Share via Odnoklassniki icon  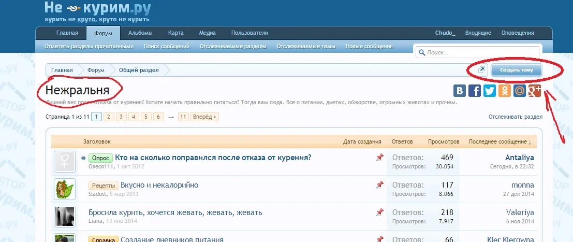504,91
